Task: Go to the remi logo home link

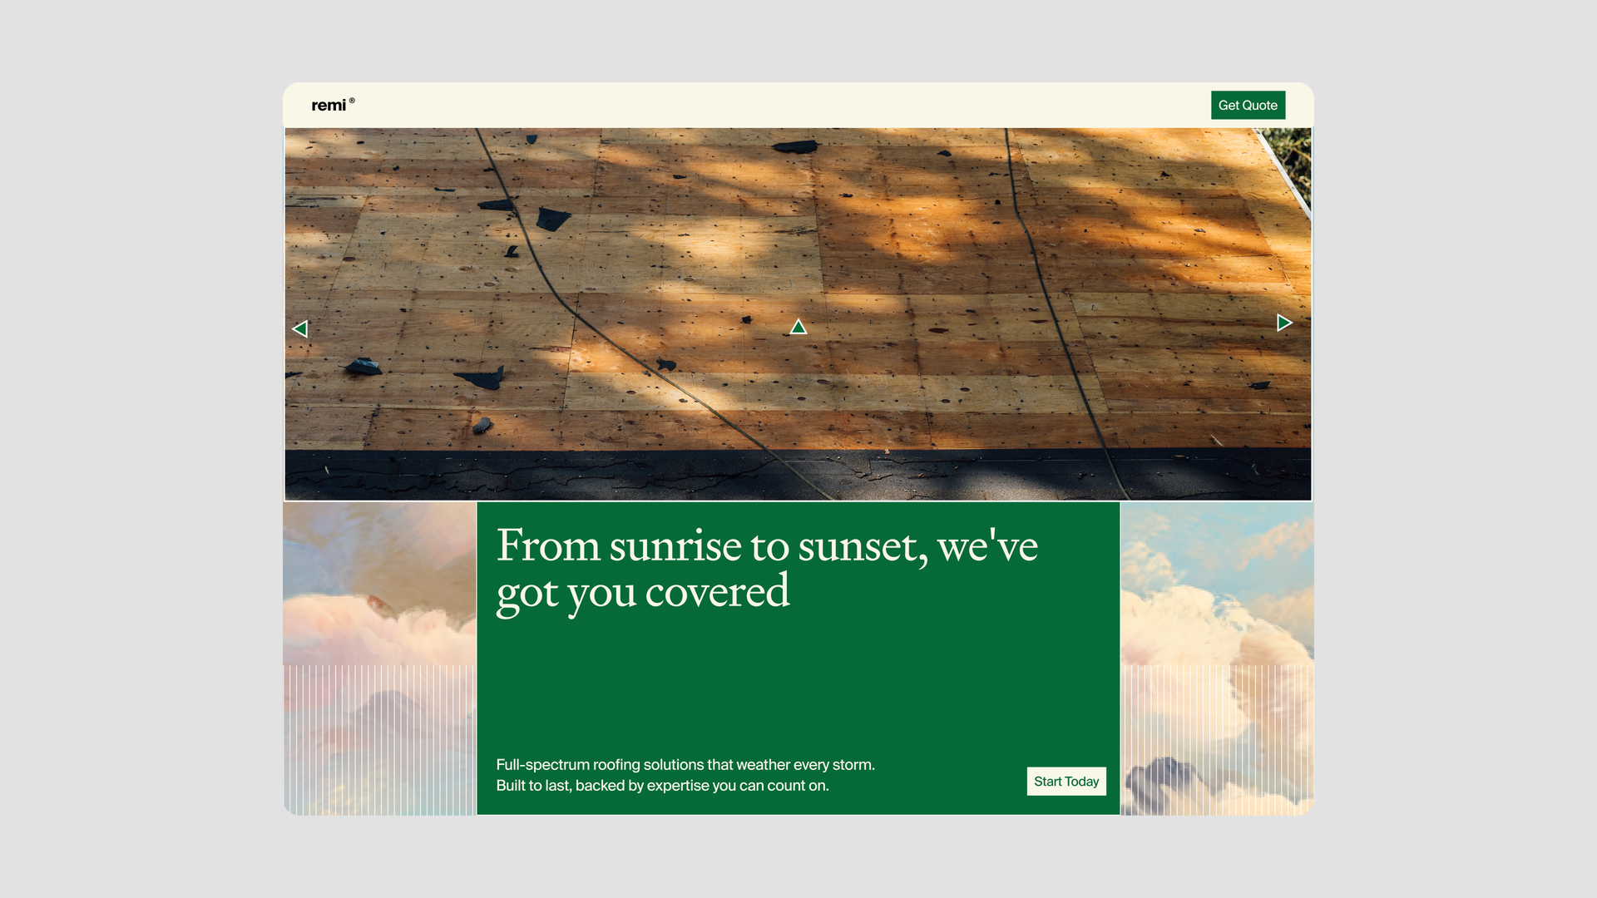Action: pos(333,105)
